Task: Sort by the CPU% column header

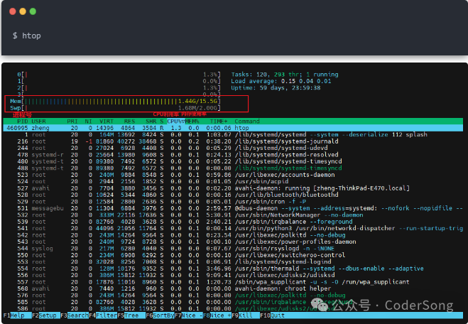Action: pyautogui.click(x=176, y=121)
